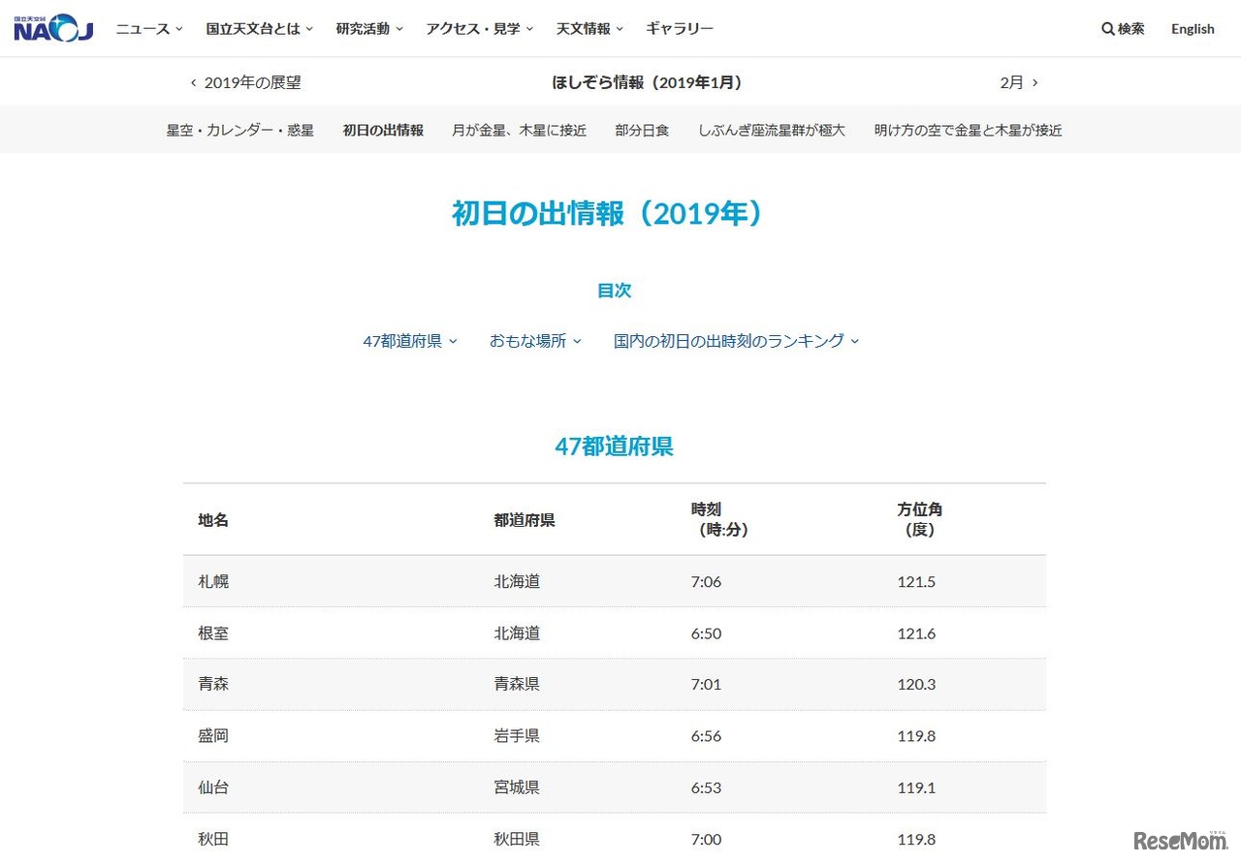Open 月が金星、木星に接近 tab
1241x863 pixels.
(x=519, y=130)
